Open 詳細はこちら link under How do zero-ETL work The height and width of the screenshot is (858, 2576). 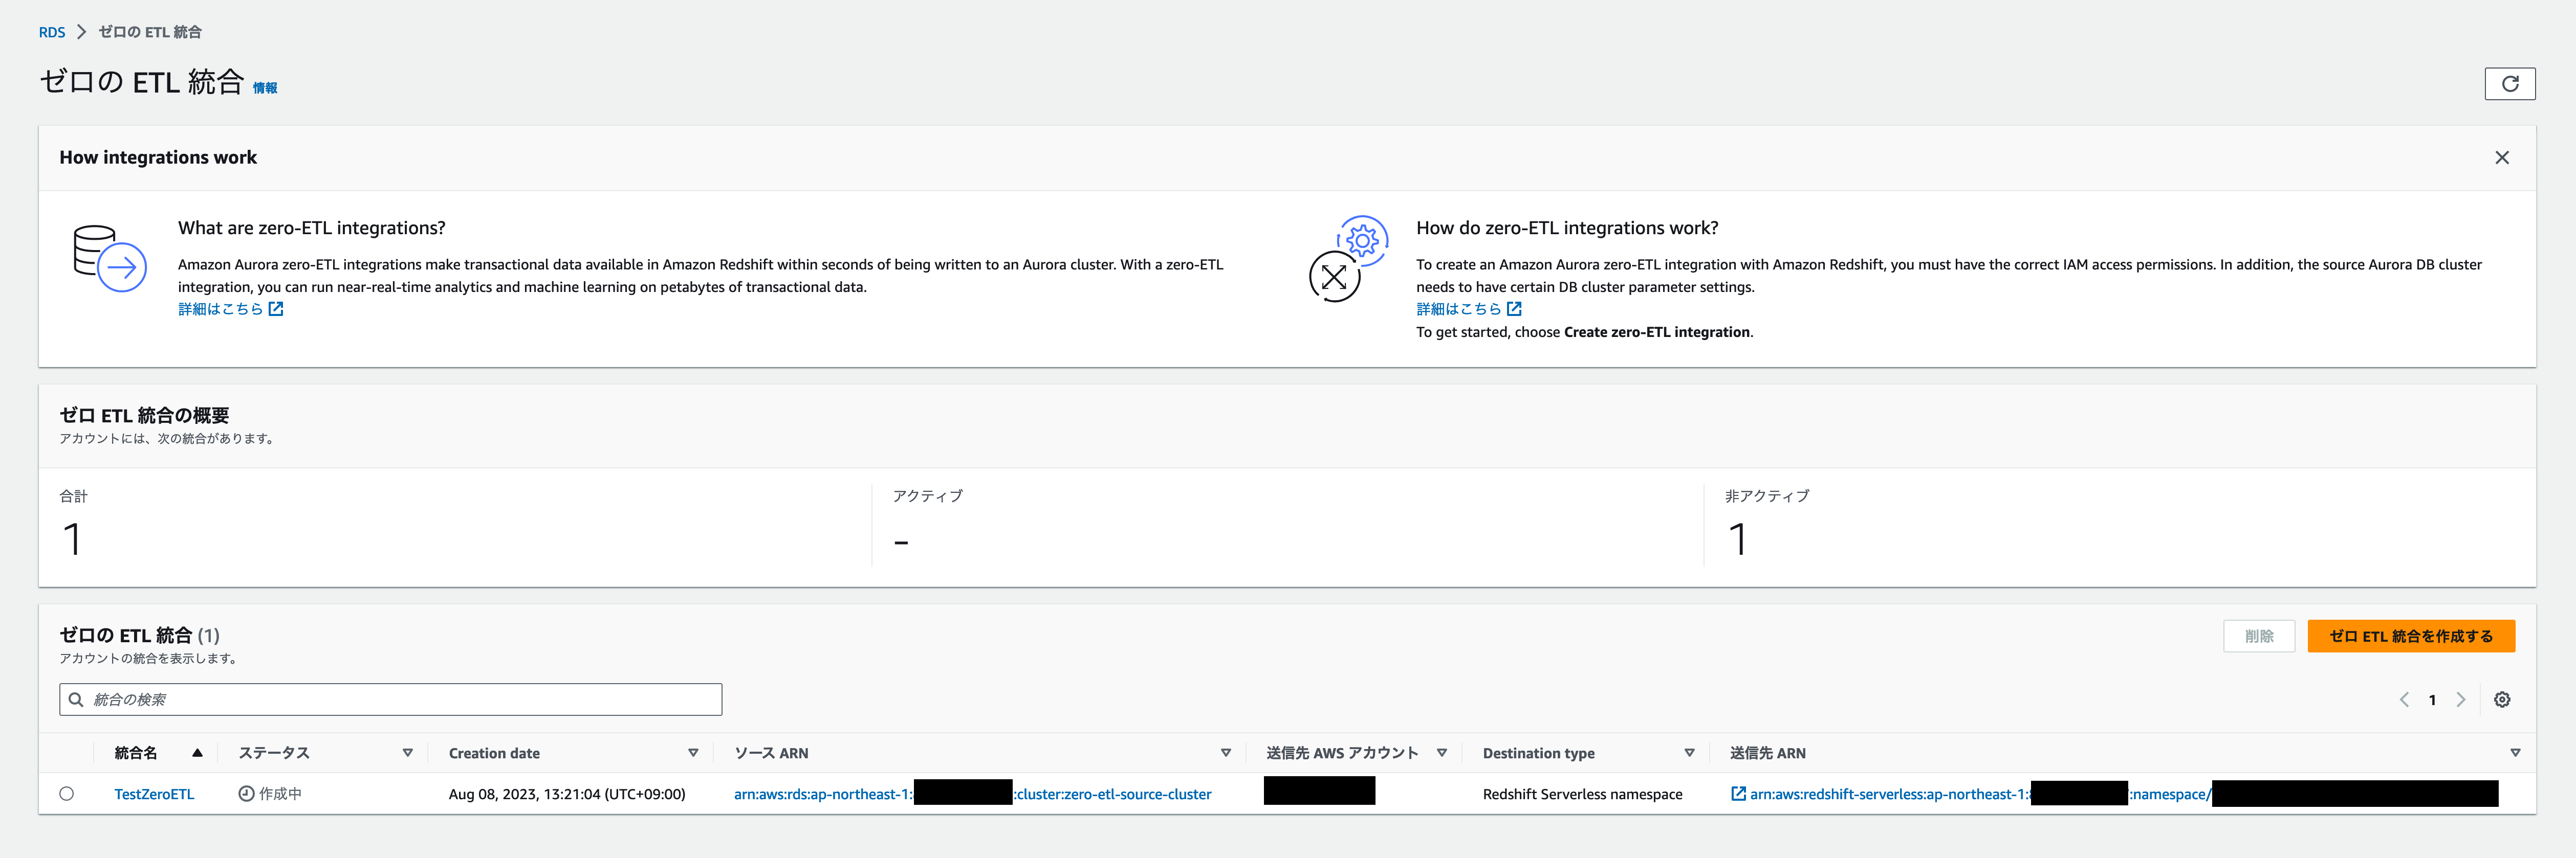pos(1468,310)
